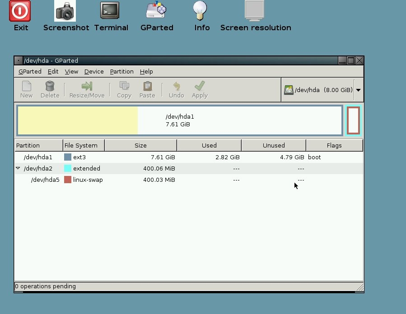
Task: Open the Help menu
Action: (146, 71)
